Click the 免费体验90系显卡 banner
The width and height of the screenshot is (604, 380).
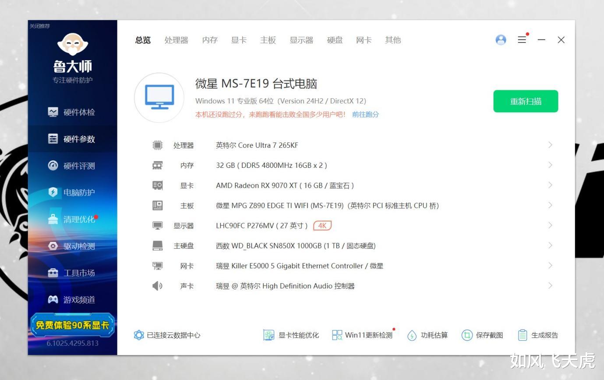tap(72, 325)
